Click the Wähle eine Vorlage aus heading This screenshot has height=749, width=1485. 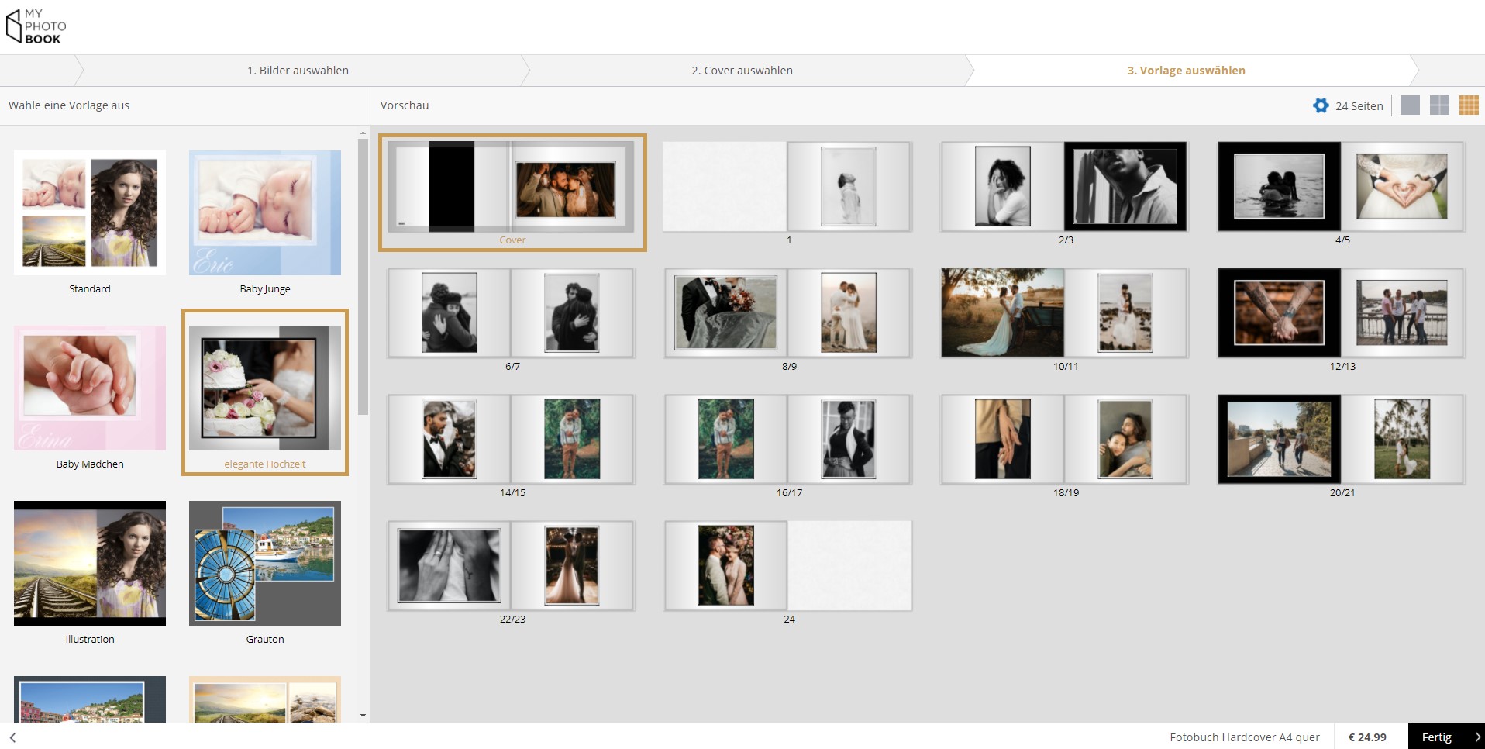pos(69,105)
